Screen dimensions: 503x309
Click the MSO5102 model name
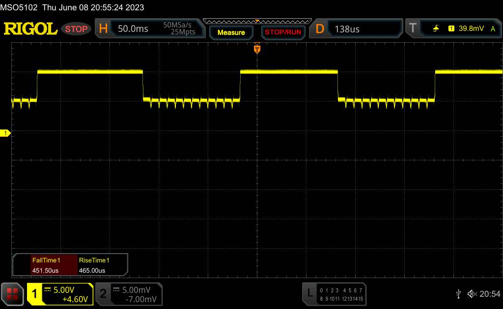(19, 7)
